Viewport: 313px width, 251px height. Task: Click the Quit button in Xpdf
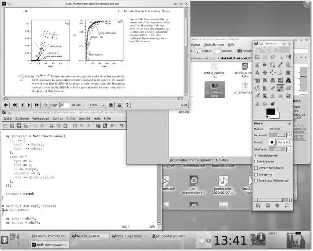(183, 105)
